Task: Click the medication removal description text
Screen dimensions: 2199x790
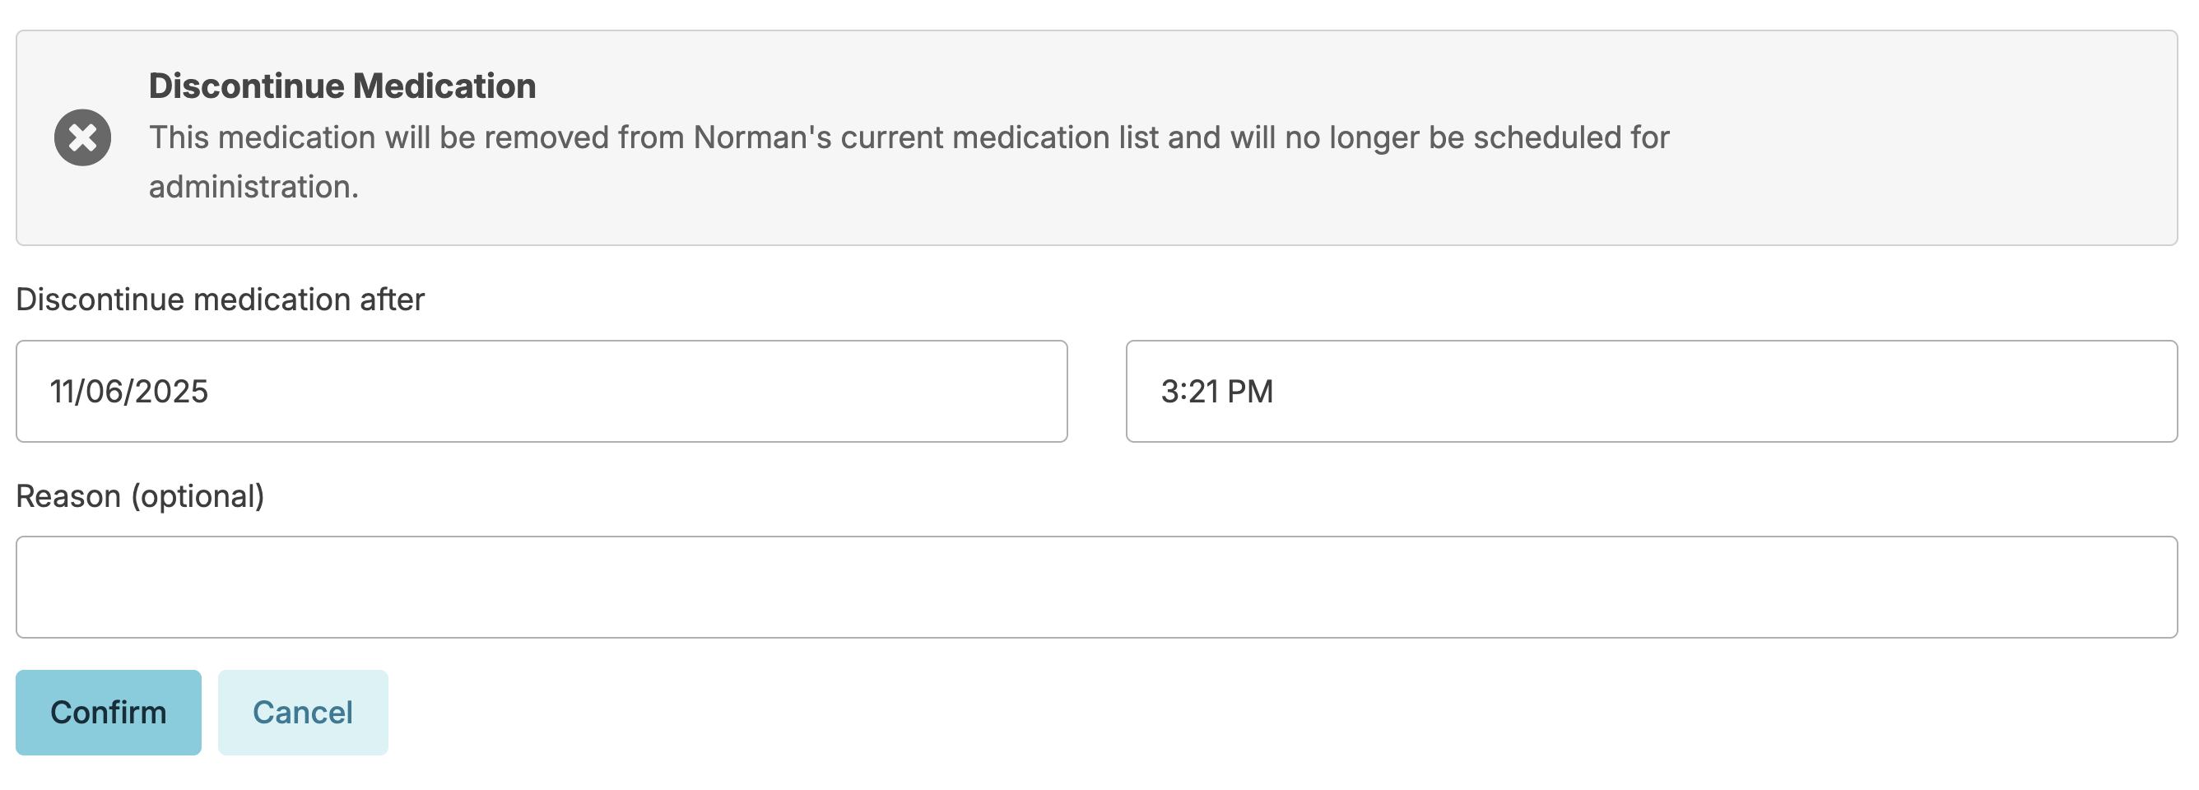Action: [909, 138]
